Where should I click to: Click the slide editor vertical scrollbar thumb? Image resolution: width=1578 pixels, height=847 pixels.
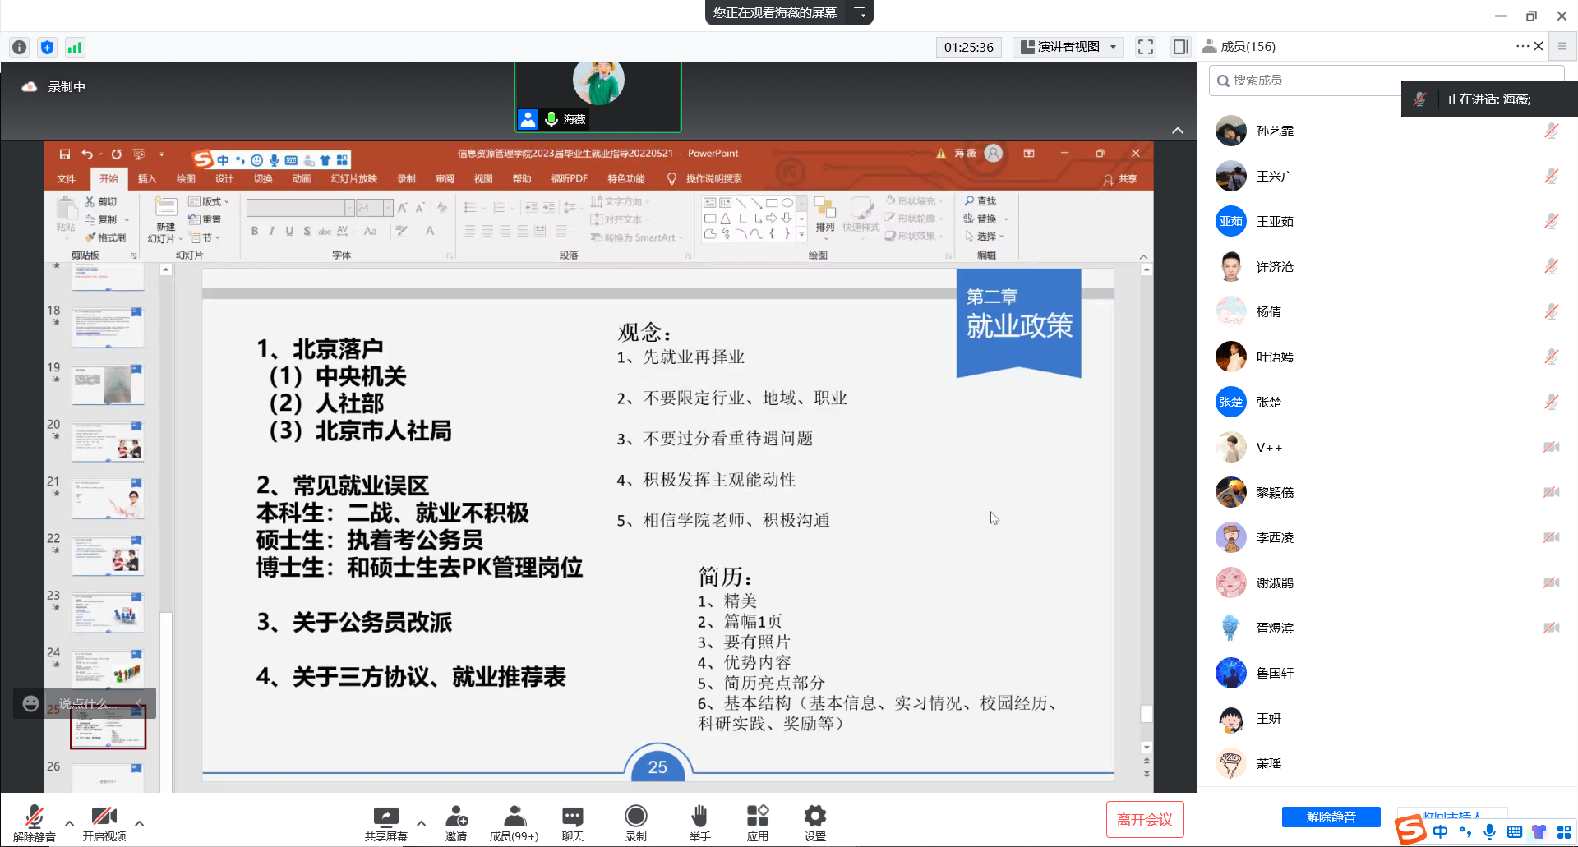[x=1147, y=713]
